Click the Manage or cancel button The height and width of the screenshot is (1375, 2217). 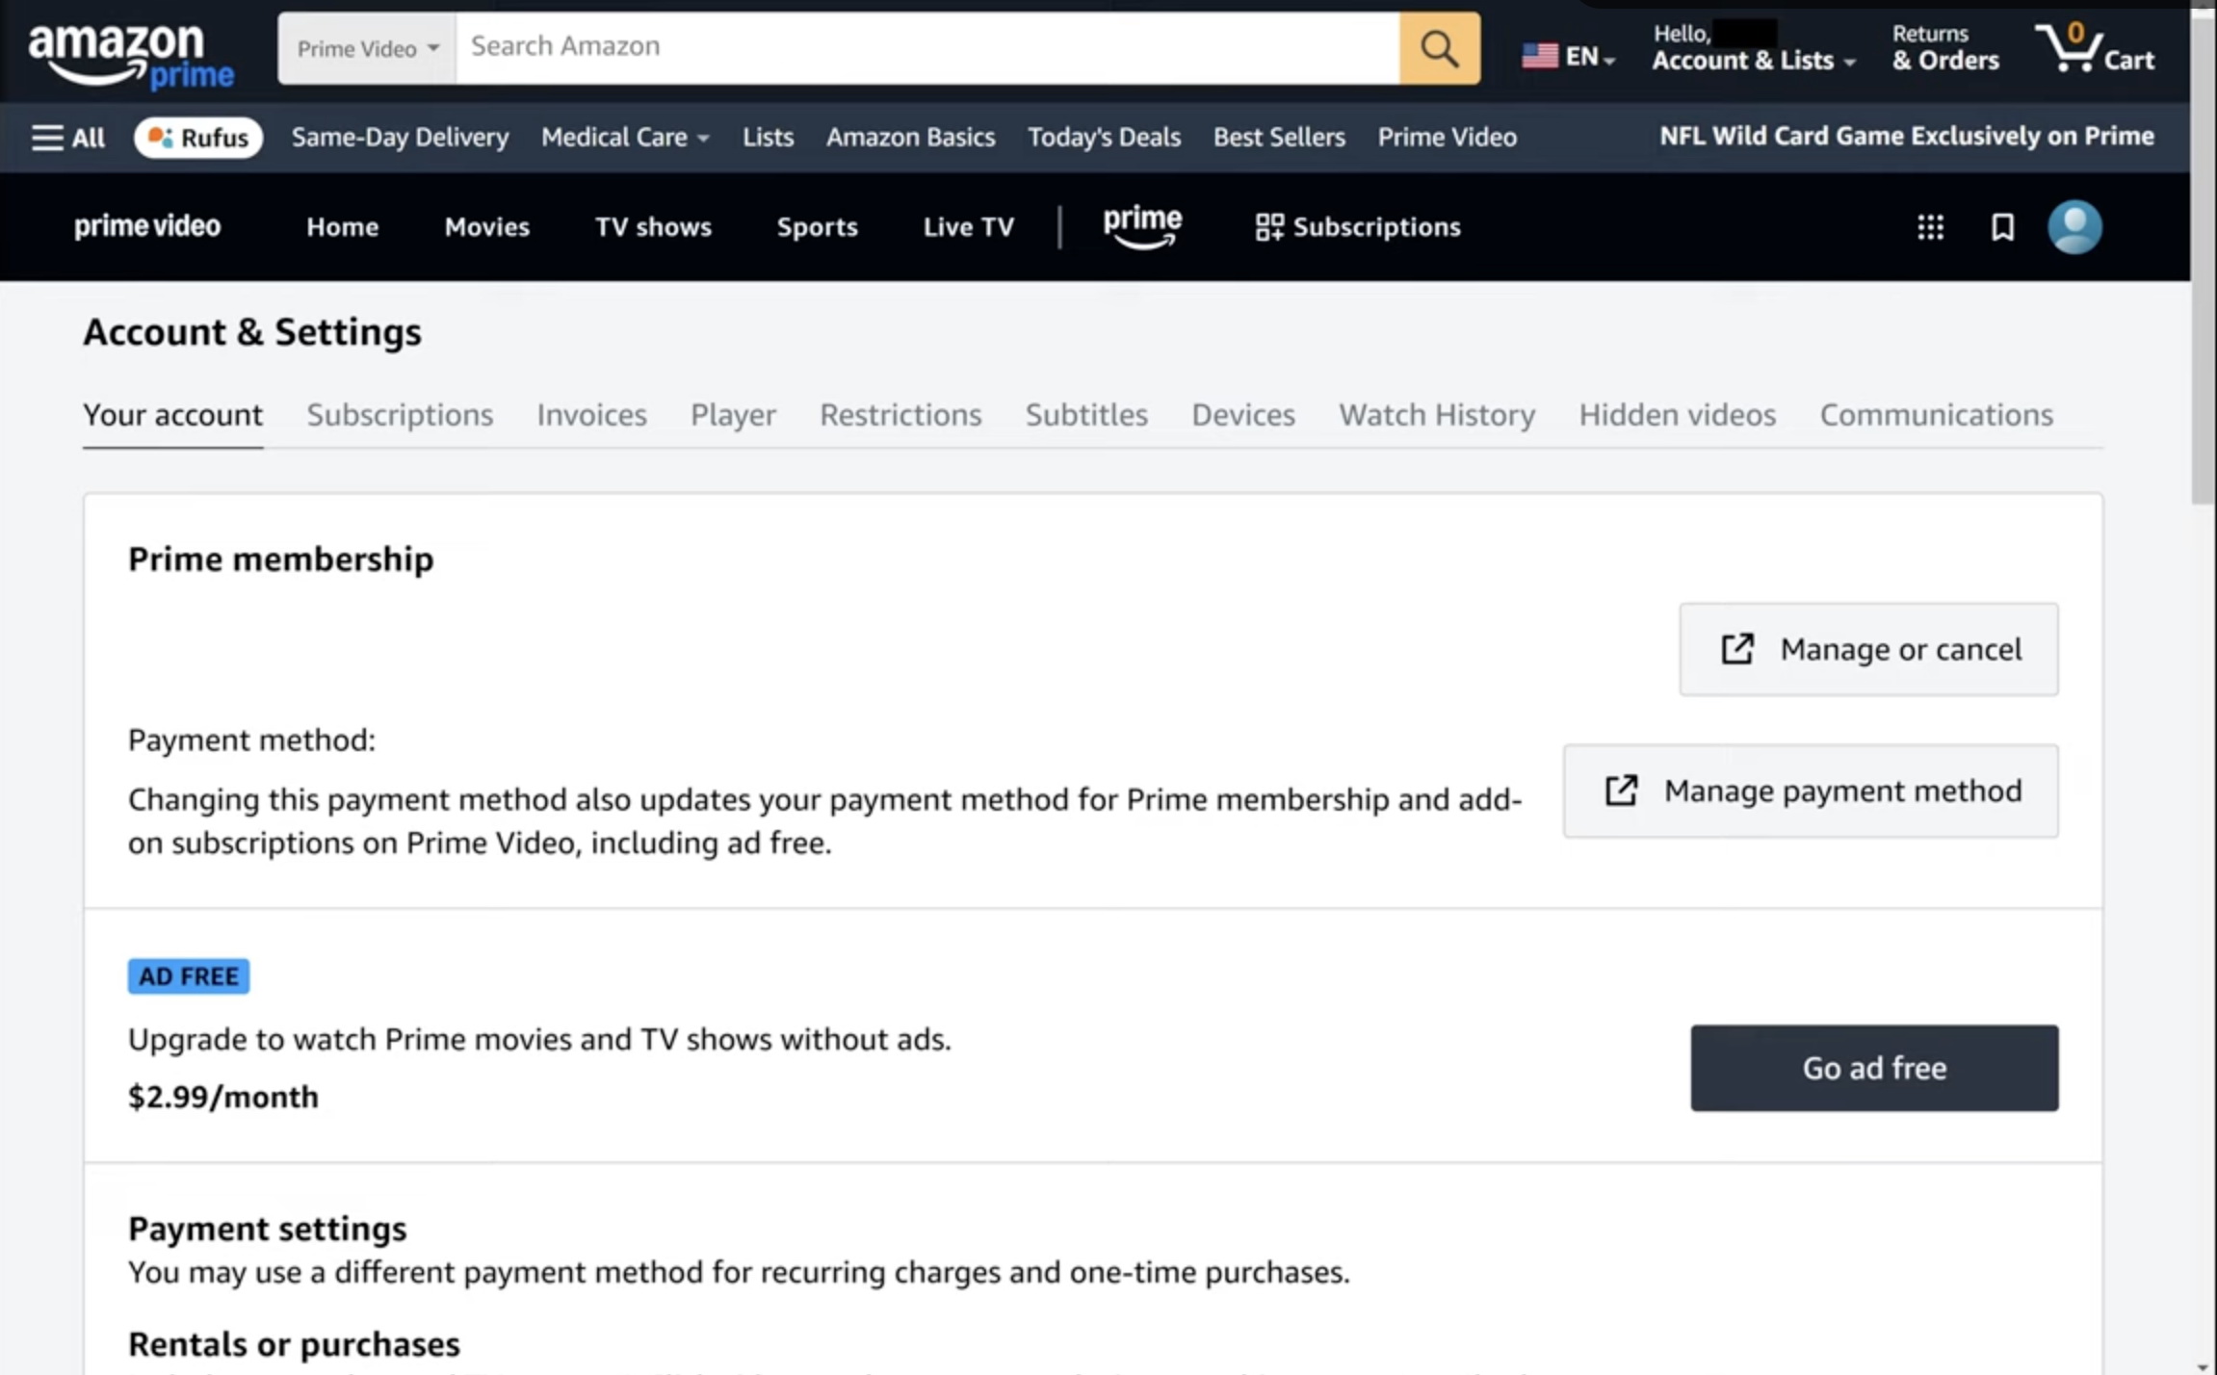tap(1867, 650)
